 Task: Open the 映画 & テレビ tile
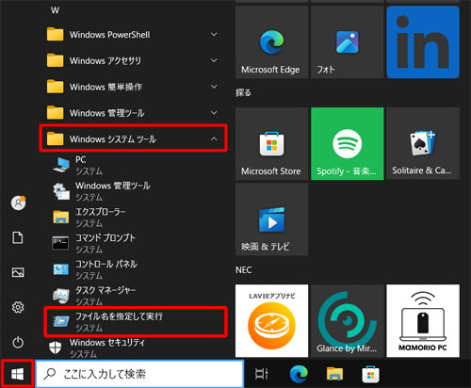click(271, 219)
